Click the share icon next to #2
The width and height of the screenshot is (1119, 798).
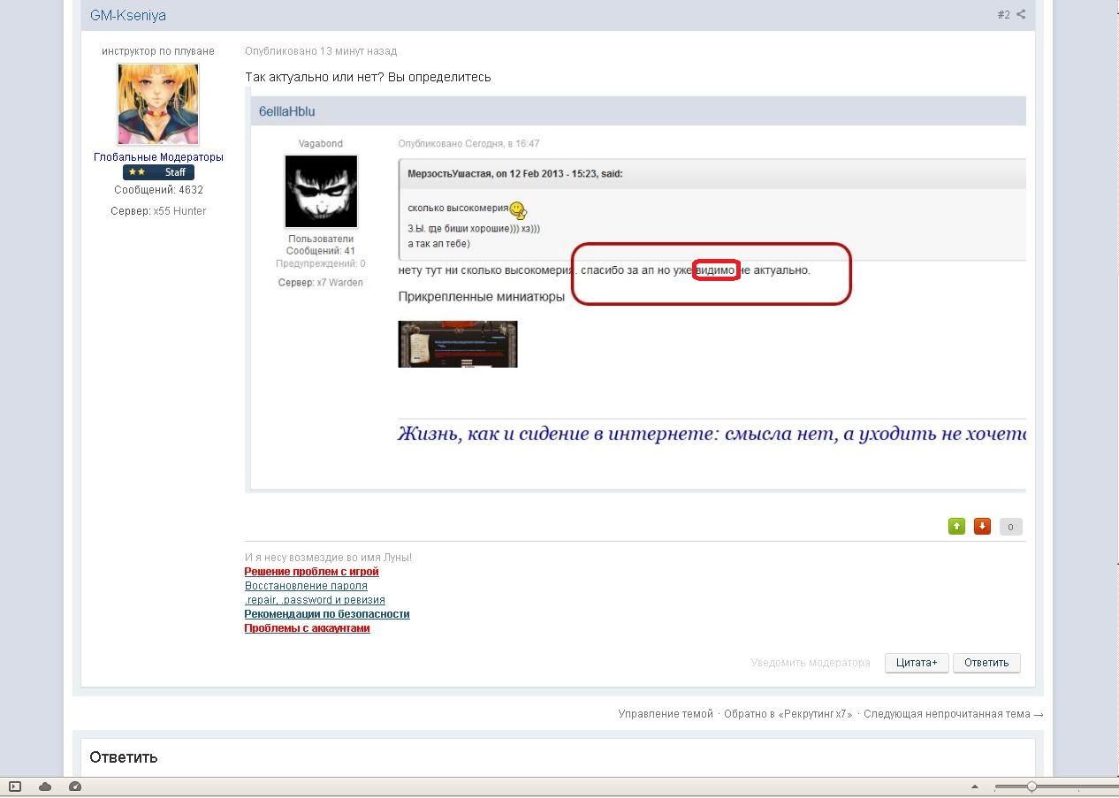(x=1021, y=14)
